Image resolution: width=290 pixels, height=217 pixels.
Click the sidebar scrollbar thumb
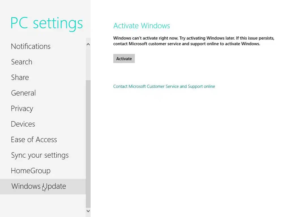click(x=88, y=144)
